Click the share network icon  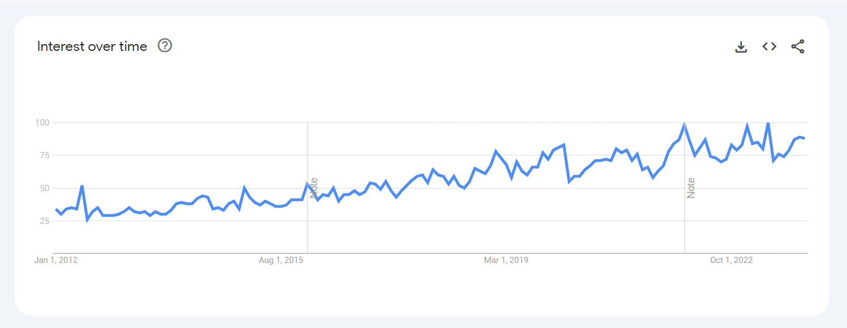[798, 46]
